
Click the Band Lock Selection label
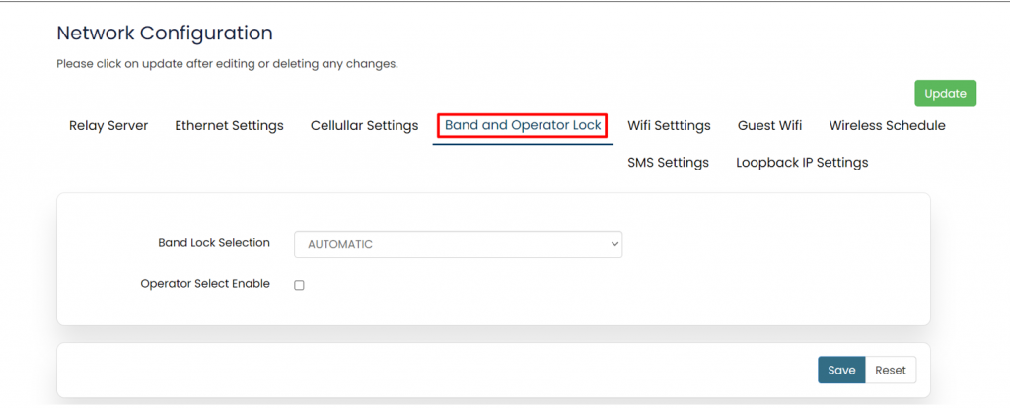pos(214,242)
